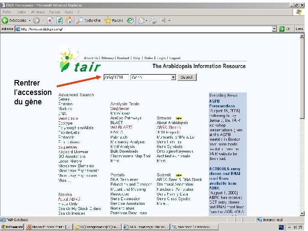Open the Genome Annotation portal link

pos(127,204)
